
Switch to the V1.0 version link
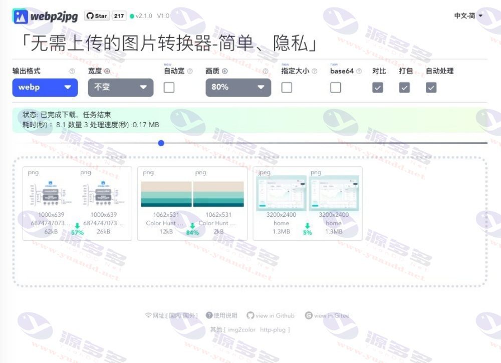coord(163,16)
